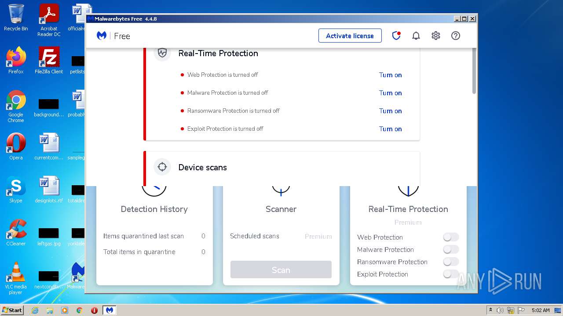Open the Scanner card heading

click(x=281, y=209)
